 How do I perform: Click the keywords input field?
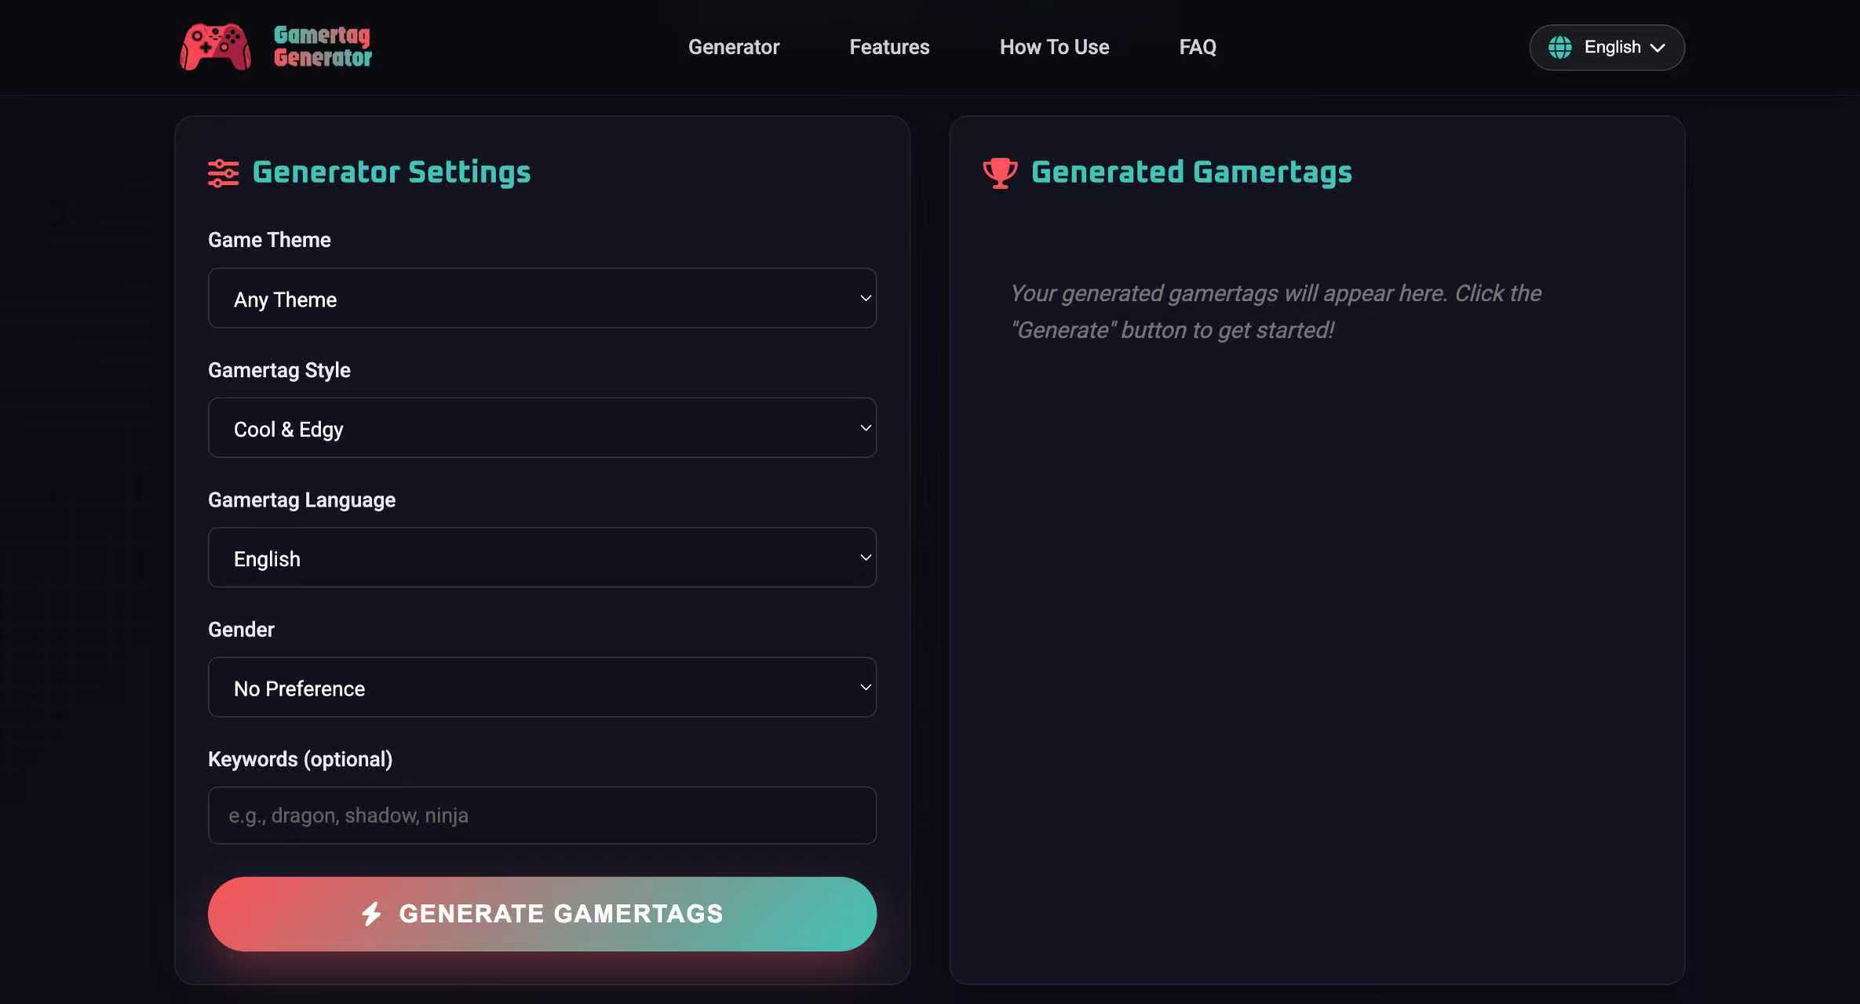(x=542, y=815)
